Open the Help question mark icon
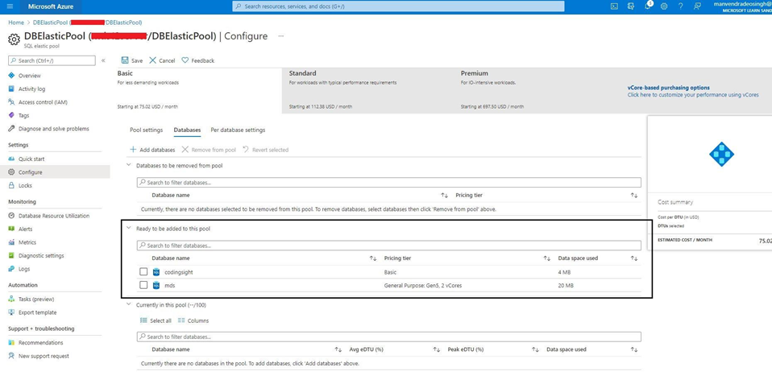 point(680,6)
